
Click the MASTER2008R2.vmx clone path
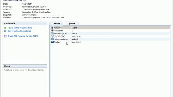click(x=43, y=18)
